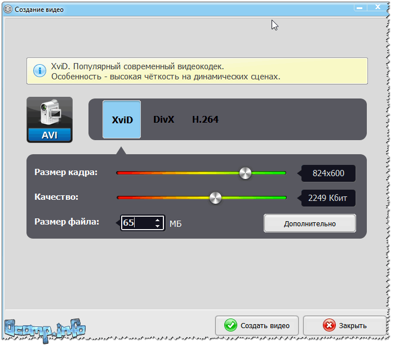The image size is (395, 345).
Task: Open the Дополнительно advanced settings
Action: [310, 223]
